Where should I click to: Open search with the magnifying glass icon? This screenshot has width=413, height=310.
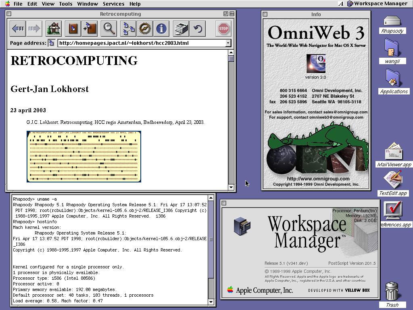[108, 29]
